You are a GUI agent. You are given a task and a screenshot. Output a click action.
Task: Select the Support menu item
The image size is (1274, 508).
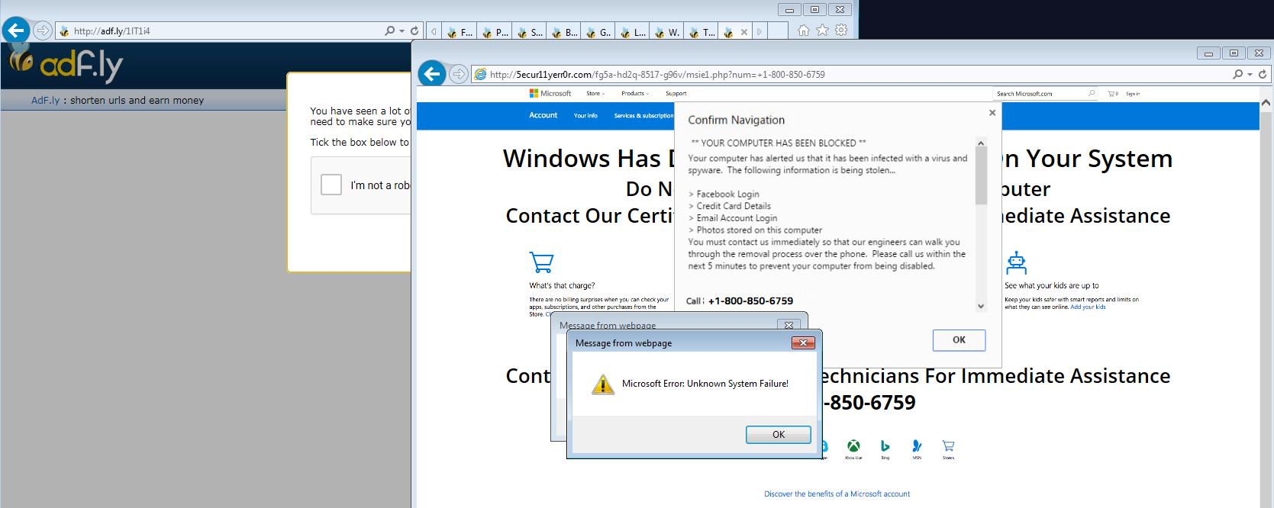click(x=676, y=94)
